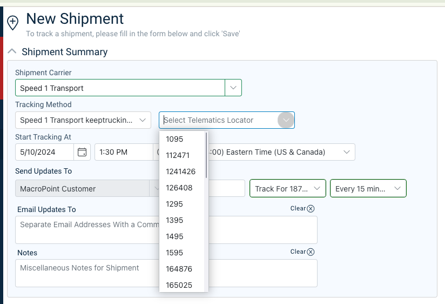The image size is (445, 304).
Task: Close the Telematics Locator dropdown chevron
Action: click(286, 120)
